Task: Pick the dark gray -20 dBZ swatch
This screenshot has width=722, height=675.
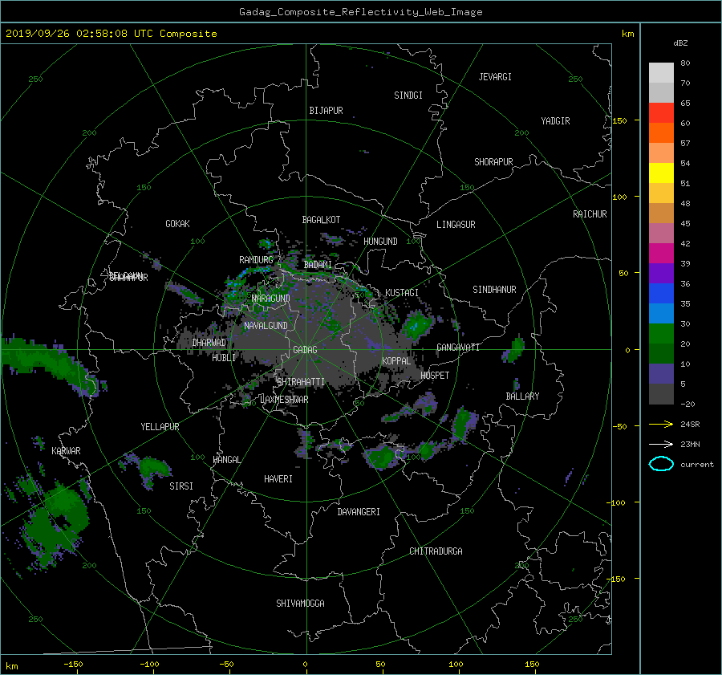Action: (661, 394)
